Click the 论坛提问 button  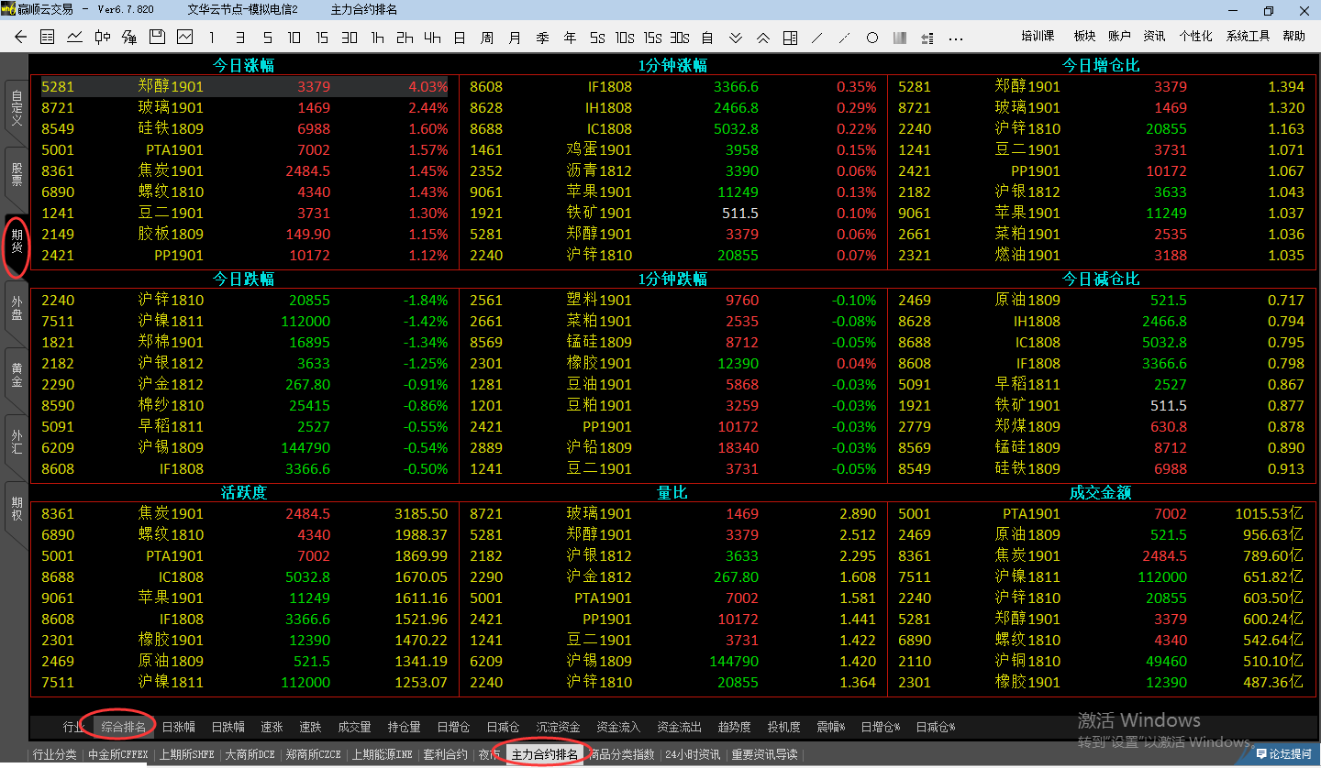(1283, 754)
